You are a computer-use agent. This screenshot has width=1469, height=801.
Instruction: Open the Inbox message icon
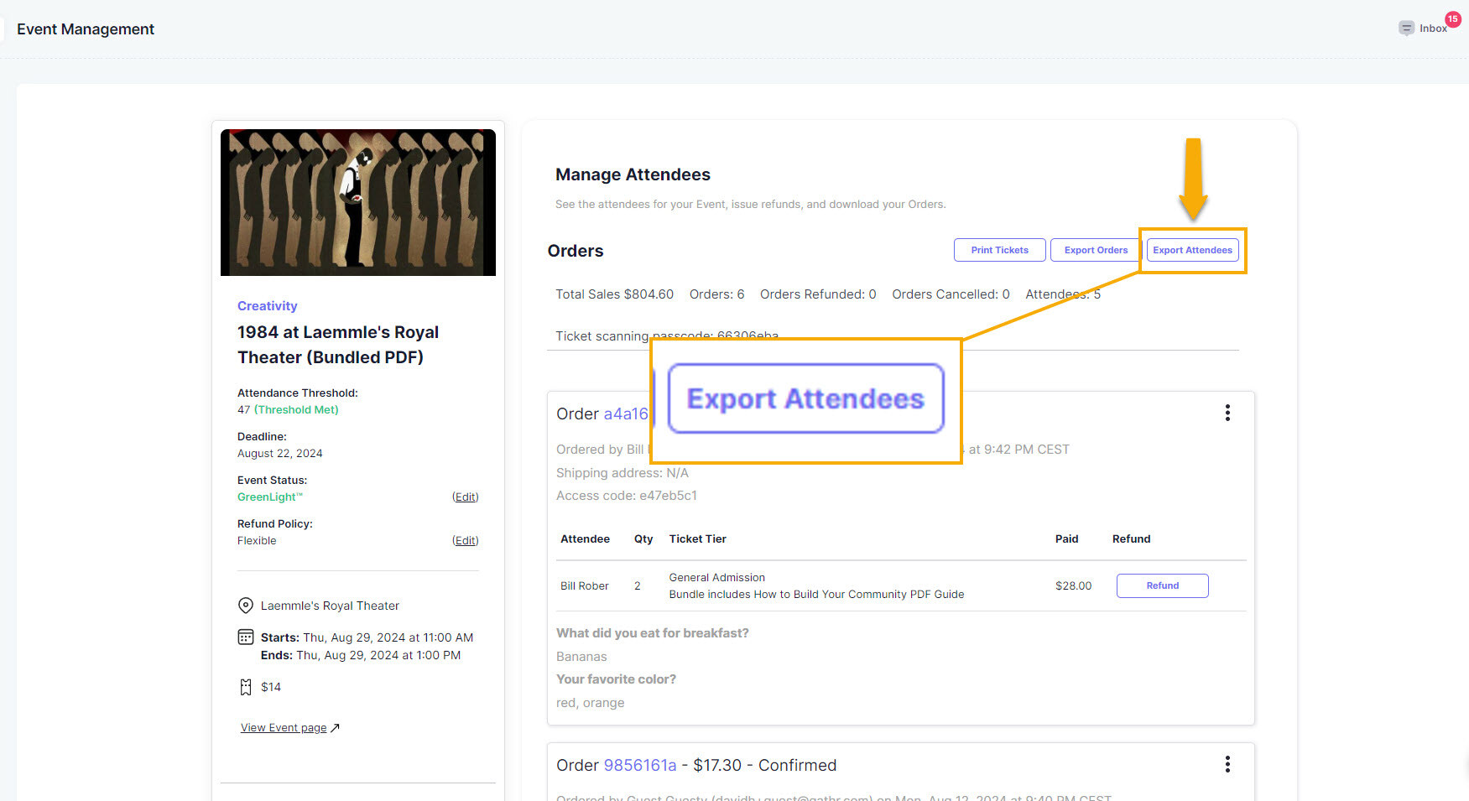coord(1406,29)
